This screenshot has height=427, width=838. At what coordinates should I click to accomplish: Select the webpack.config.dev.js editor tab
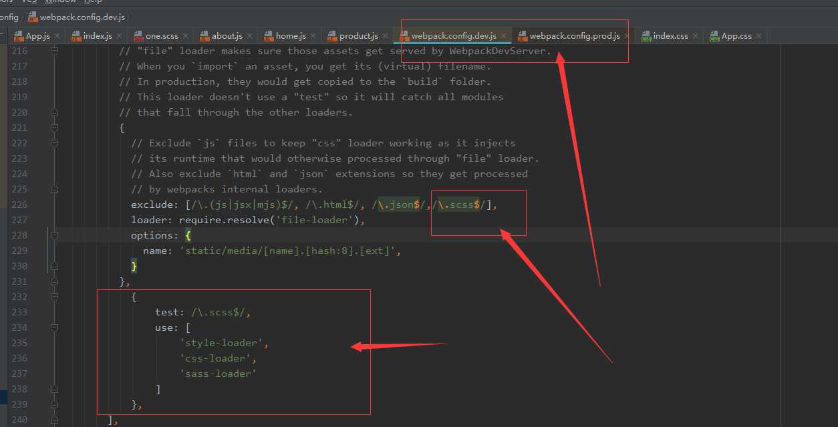point(454,36)
